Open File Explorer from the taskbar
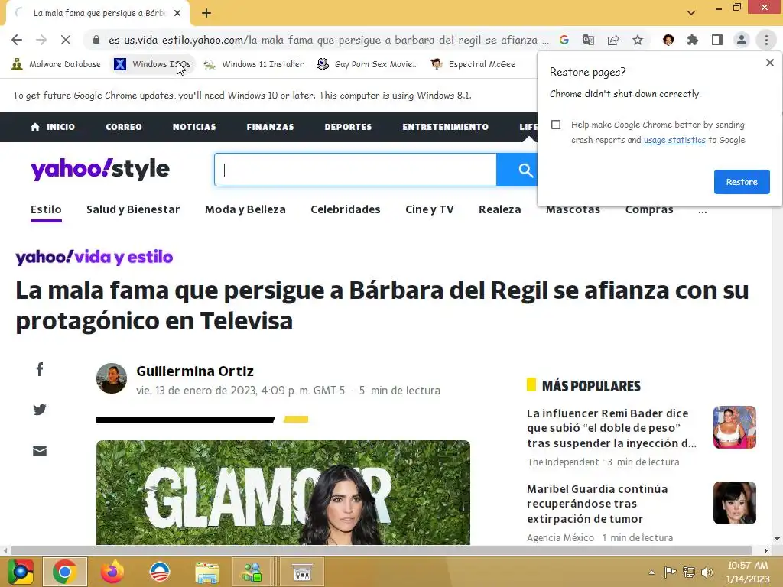This screenshot has width=783, height=587. click(x=206, y=572)
